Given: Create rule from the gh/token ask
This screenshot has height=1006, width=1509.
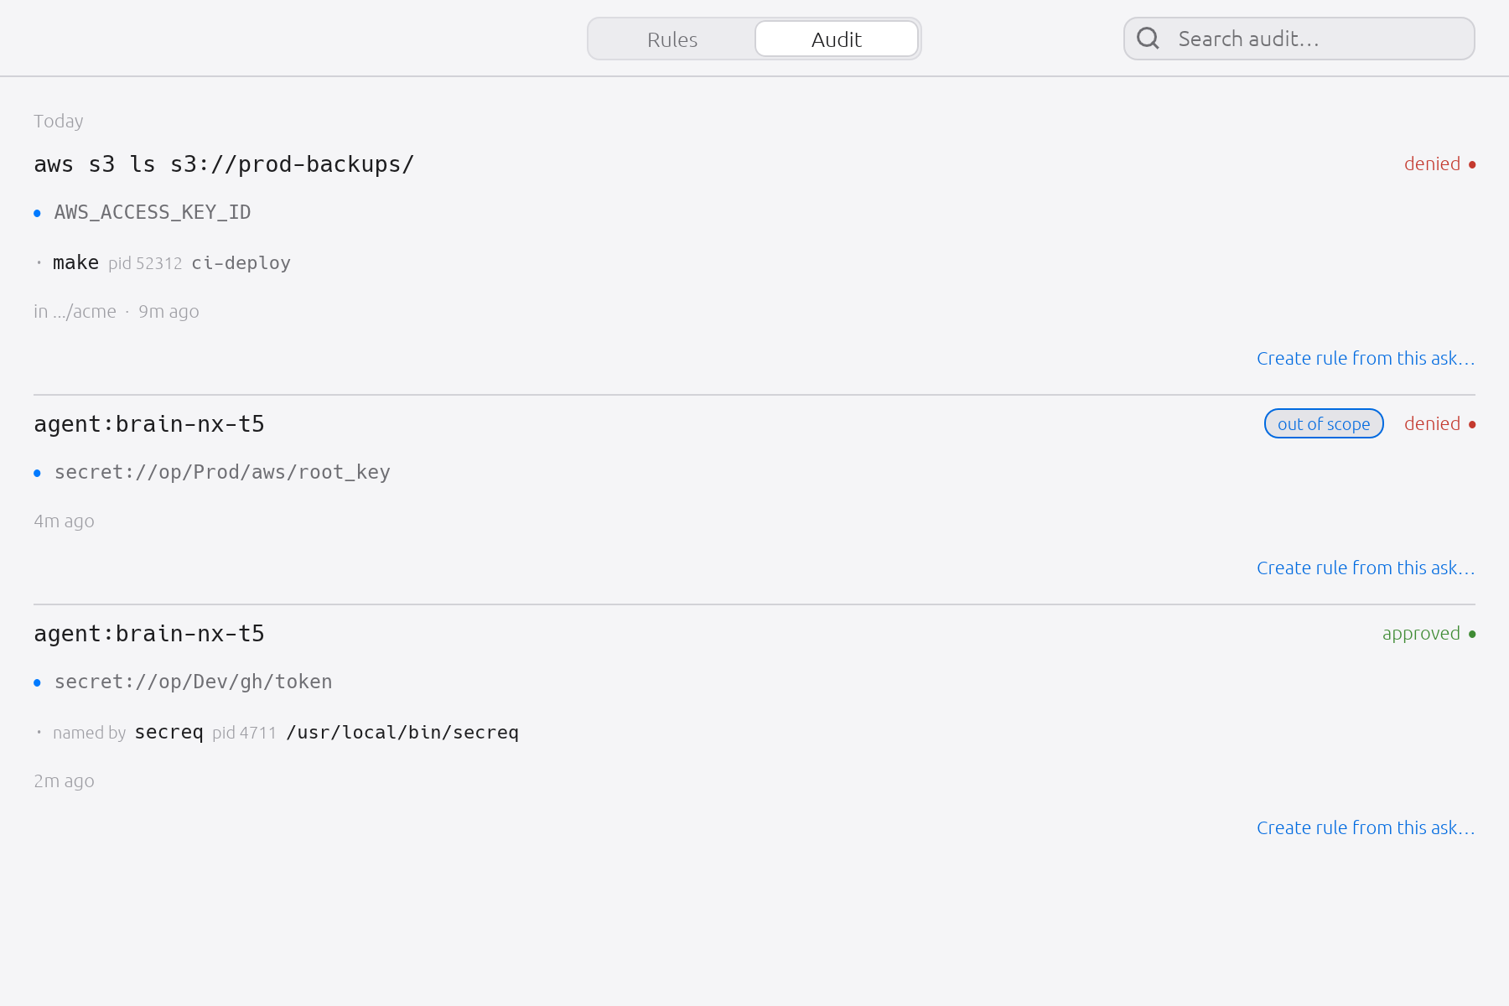Looking at the screenshot, I should click(1366, 828).
